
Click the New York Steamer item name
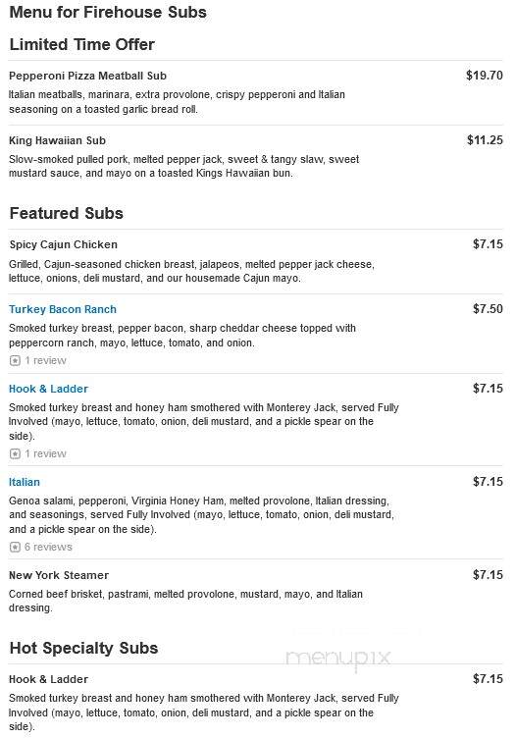pos(59,575)
